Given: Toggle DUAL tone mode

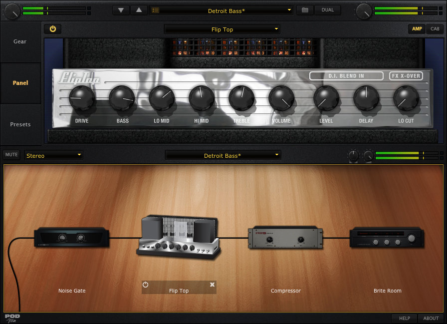Looking at the screenshot, I should point(328,10).
